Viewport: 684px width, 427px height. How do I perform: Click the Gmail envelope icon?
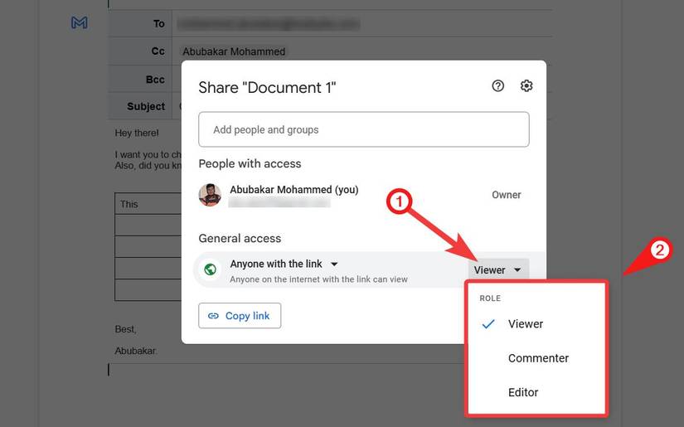pos(80,23)
